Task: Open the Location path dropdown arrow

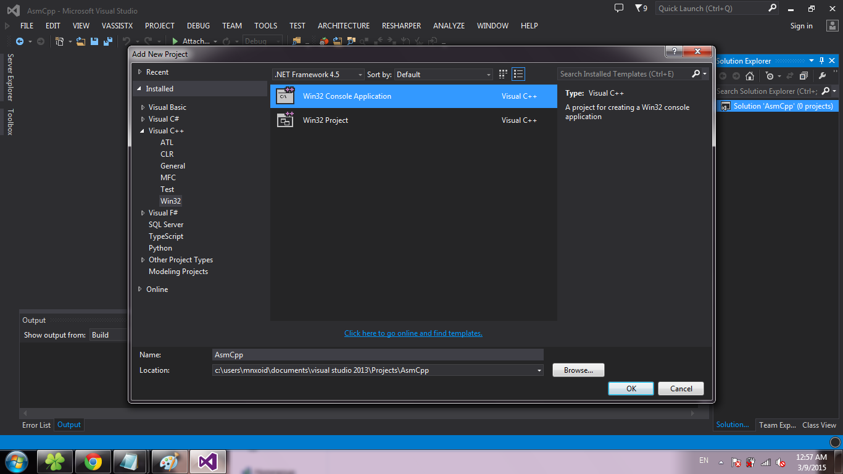Action: pos(539,370)
